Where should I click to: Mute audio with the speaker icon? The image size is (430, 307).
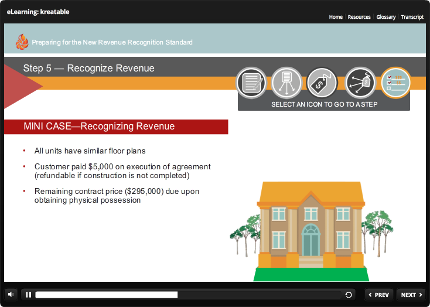[x=11, y=295]
